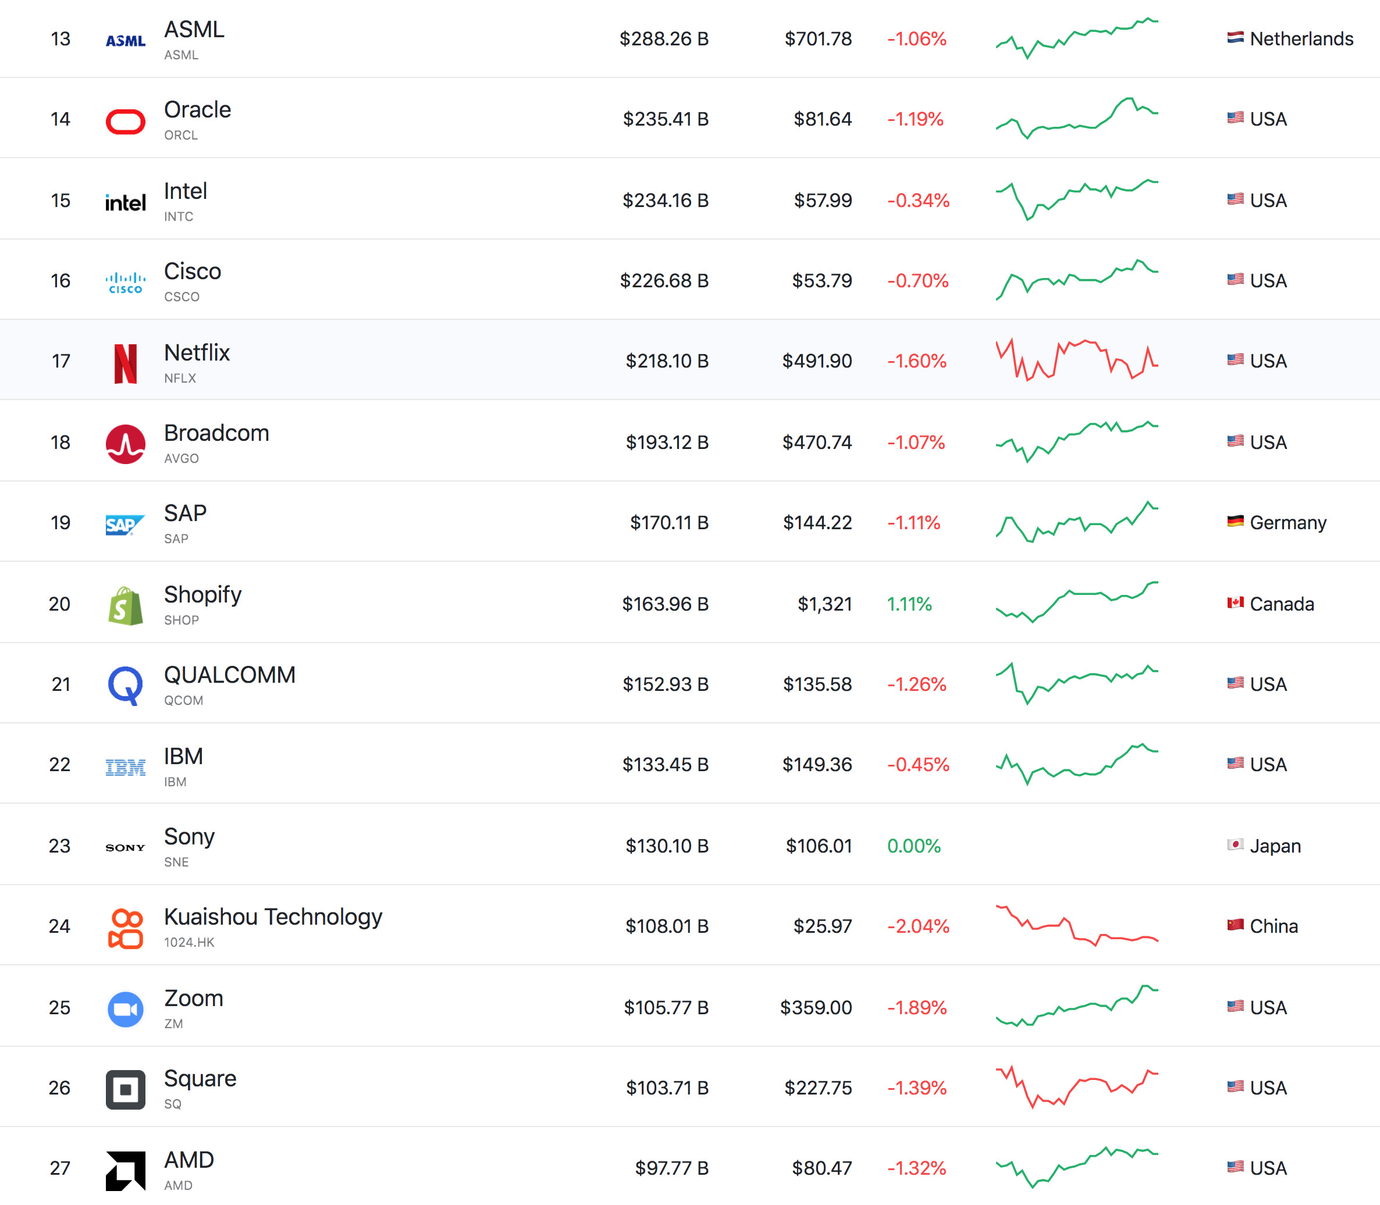Select Sony's 0.00% change value
1380x1205 pixels.
pyautogui.click(x=914, y=846)
